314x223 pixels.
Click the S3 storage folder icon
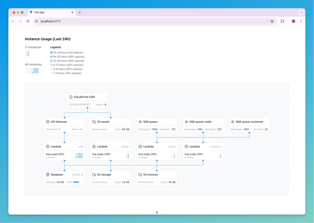coord(94,174)
